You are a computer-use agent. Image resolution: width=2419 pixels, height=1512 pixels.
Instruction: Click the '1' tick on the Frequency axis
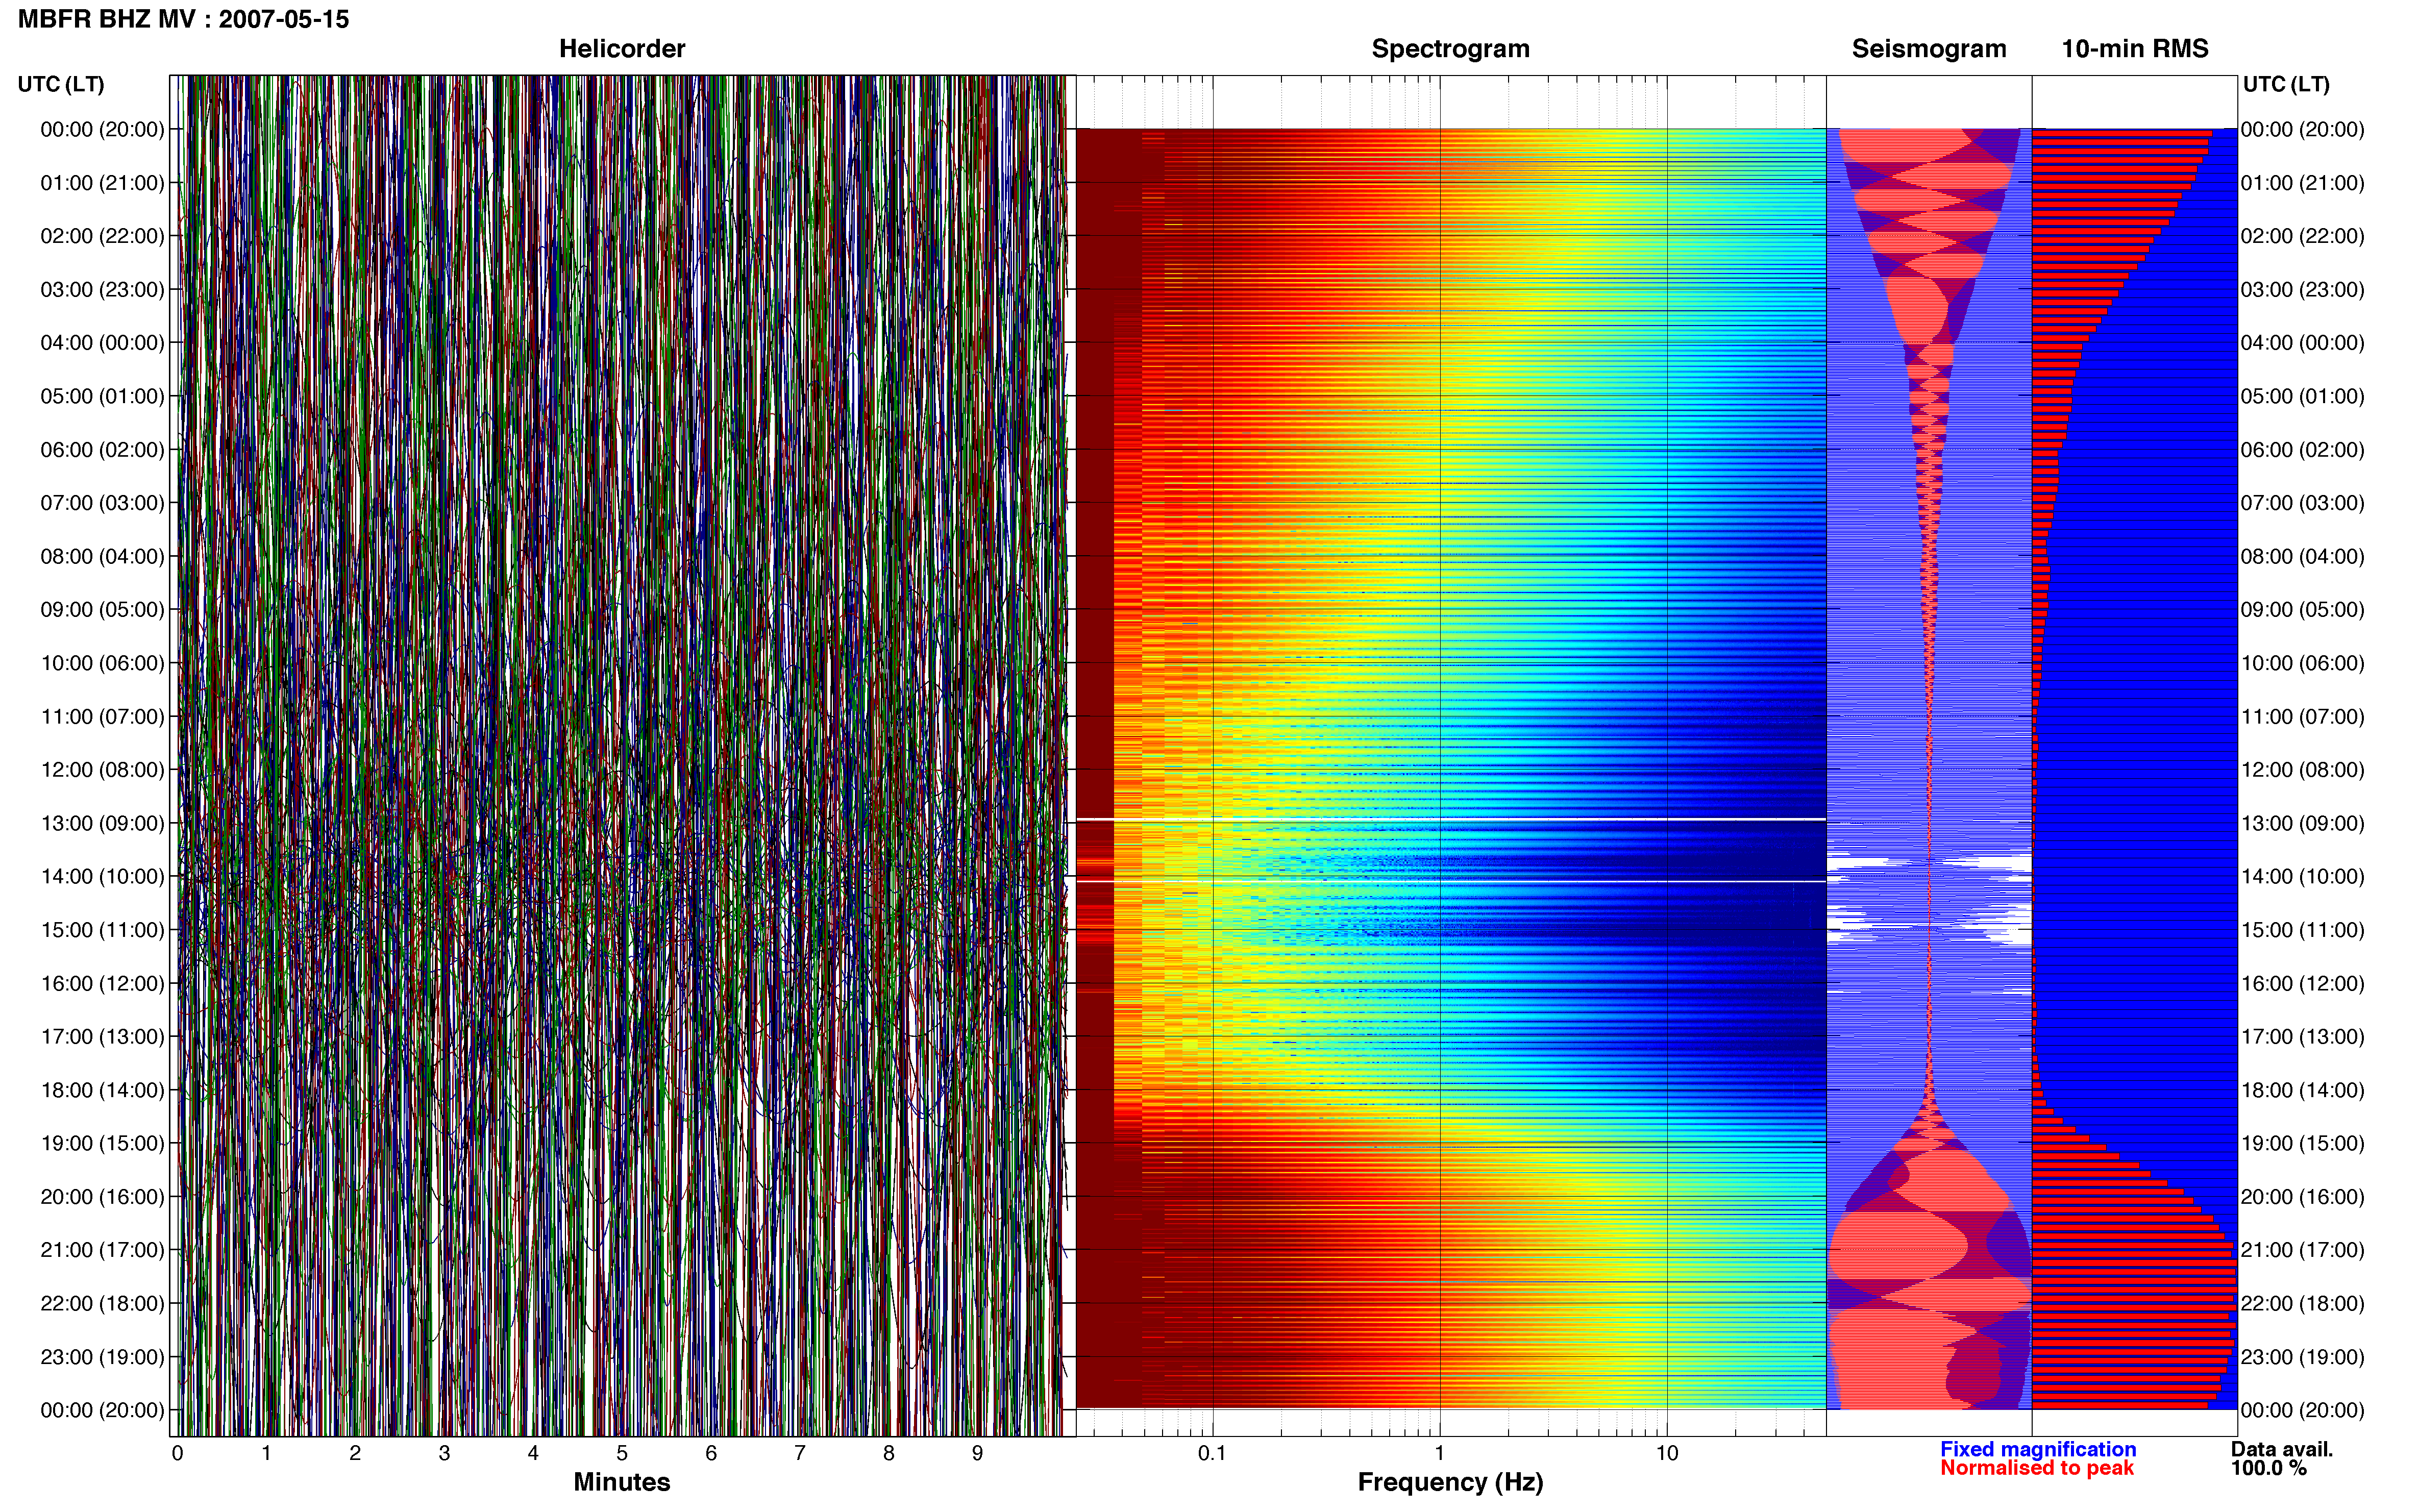1440,1454
